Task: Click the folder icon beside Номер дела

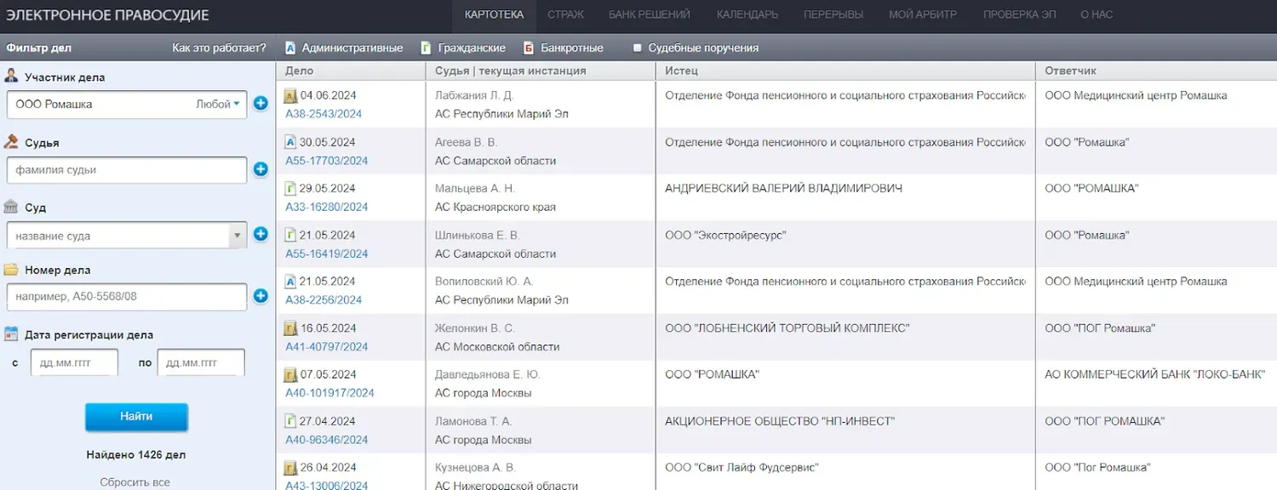Action: tap(11, 270)
